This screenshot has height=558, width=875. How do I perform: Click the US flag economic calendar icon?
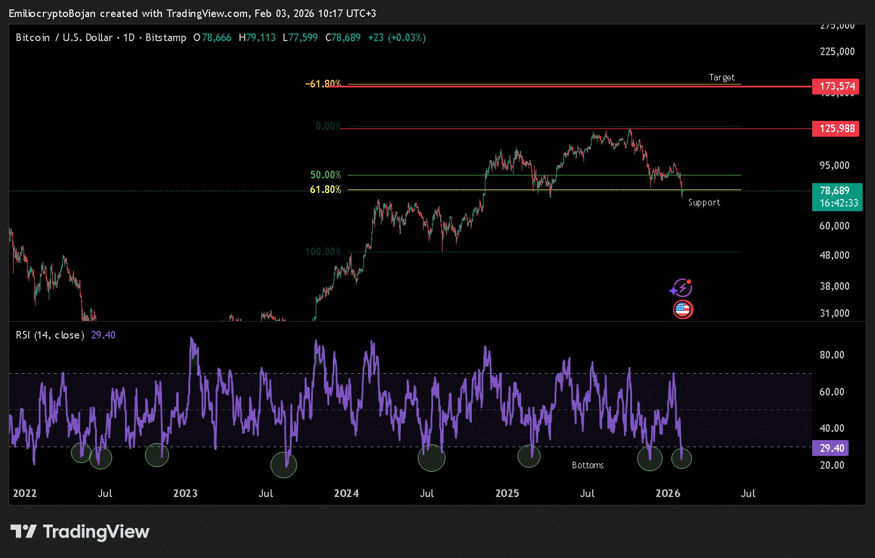tap(683, 309)
